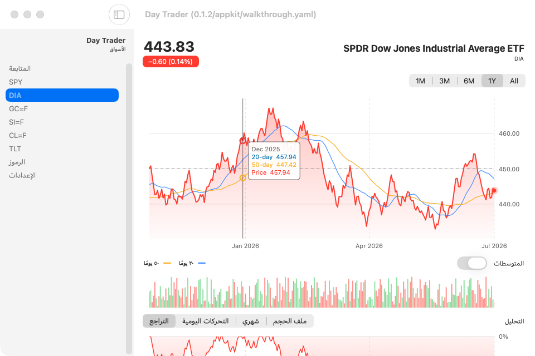Select the 1Y time range
The width and height of the screenshot is (535, 356).
click(492, 81)
